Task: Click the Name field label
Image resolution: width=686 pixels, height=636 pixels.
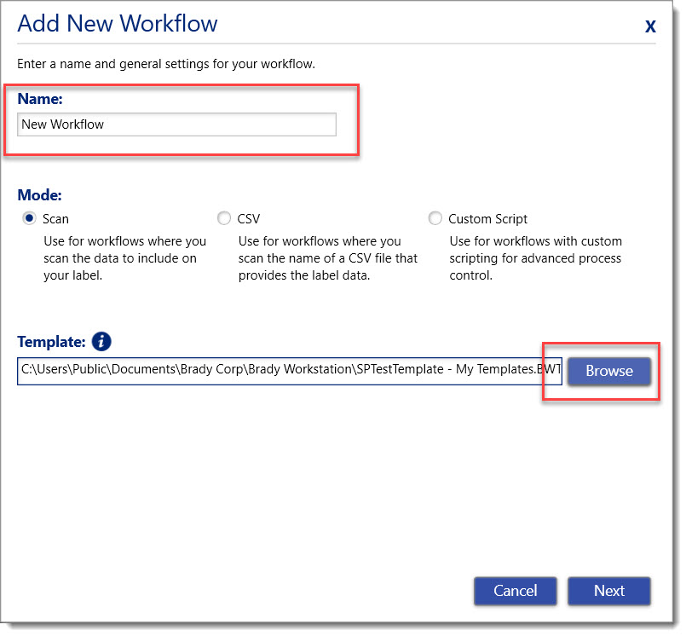Action: (x=39, y=99)
